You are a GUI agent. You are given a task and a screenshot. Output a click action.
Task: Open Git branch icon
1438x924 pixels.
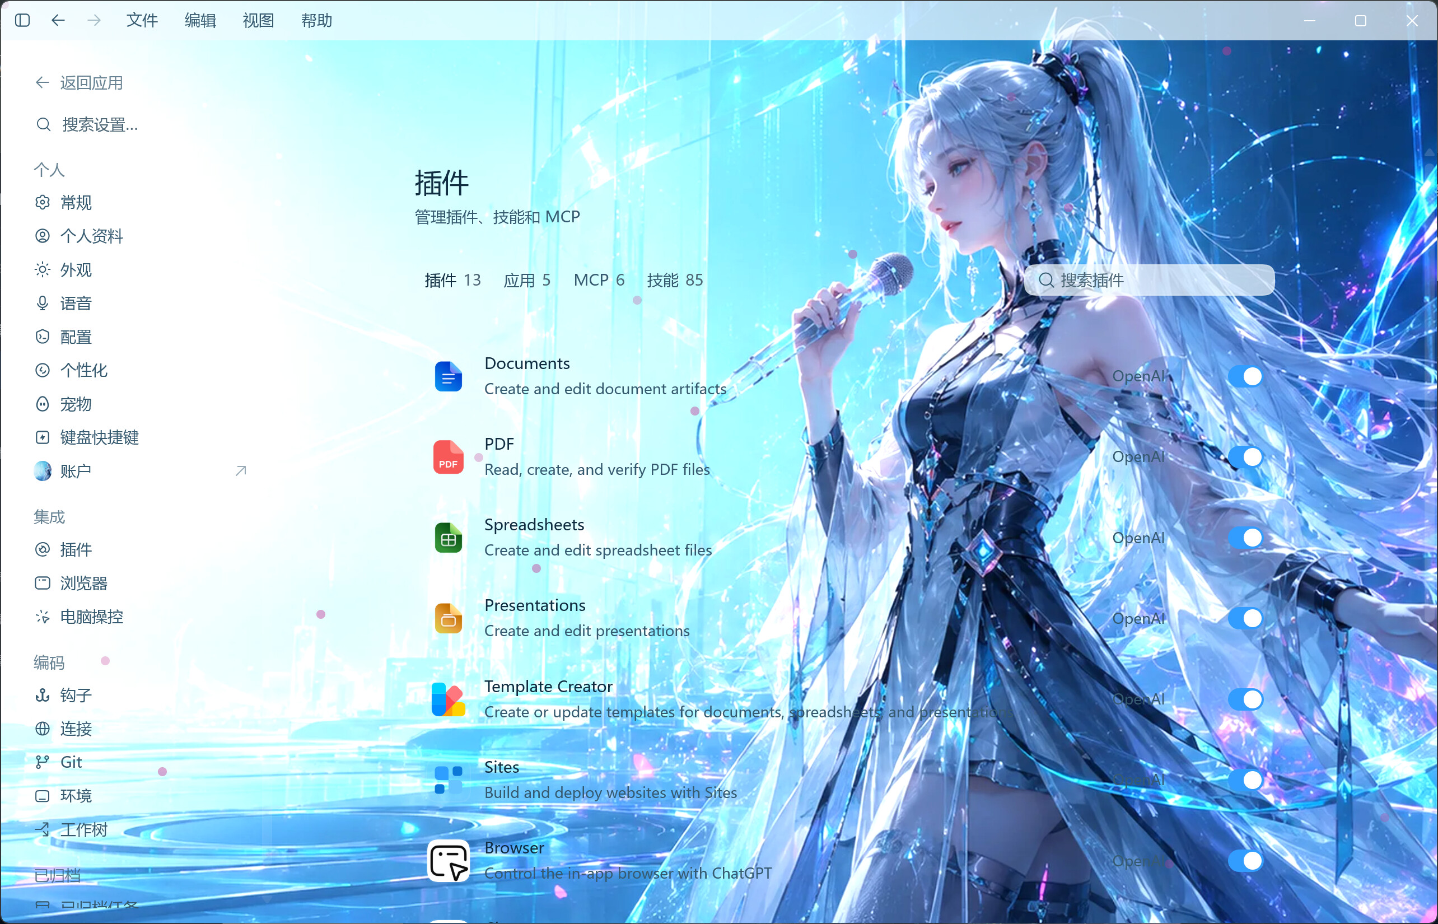pos(42,763)
